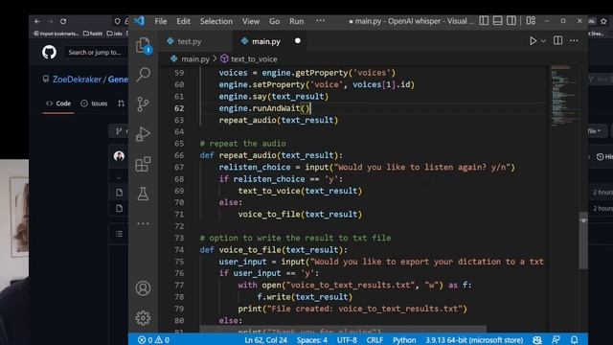Open the notifications bell in status bar
Image resolution: width=613 pixels, height=345 pixels.
(x=574, y=340)
